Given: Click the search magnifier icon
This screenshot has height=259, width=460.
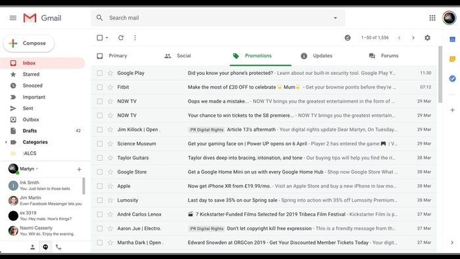Looking at the screenshot, I should tap(100, 18).
